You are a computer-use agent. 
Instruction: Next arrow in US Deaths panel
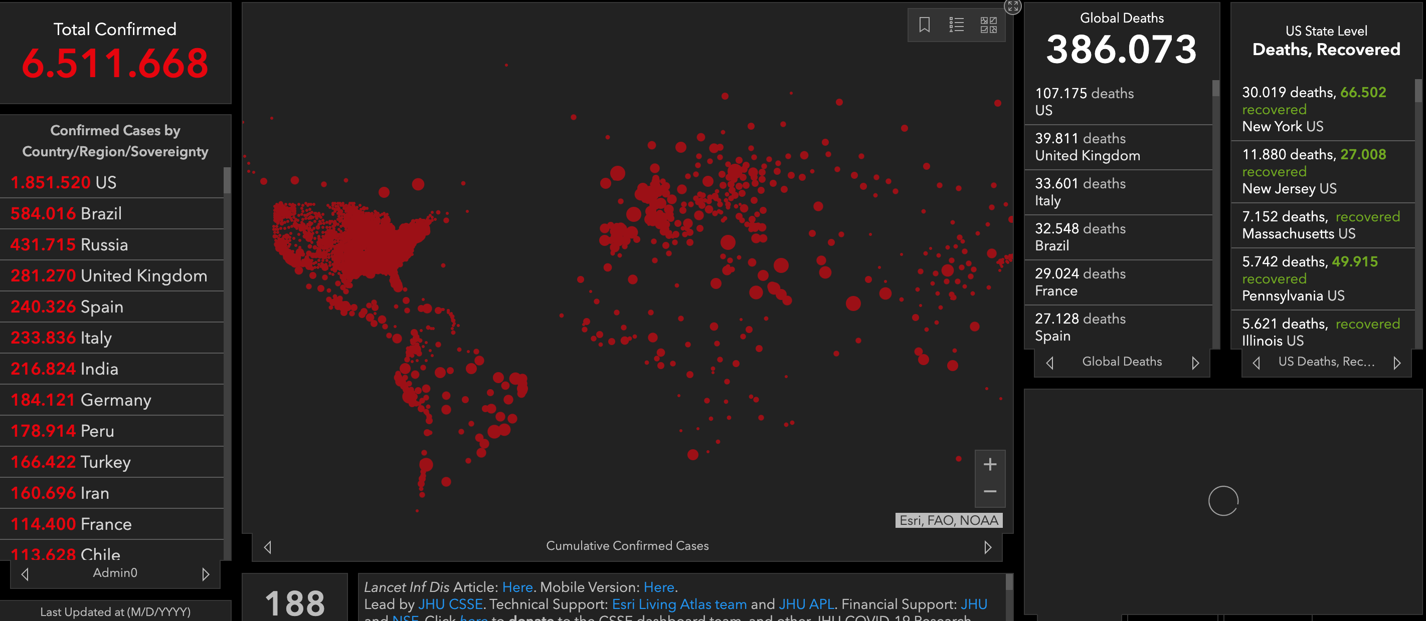coord(1396,363)
